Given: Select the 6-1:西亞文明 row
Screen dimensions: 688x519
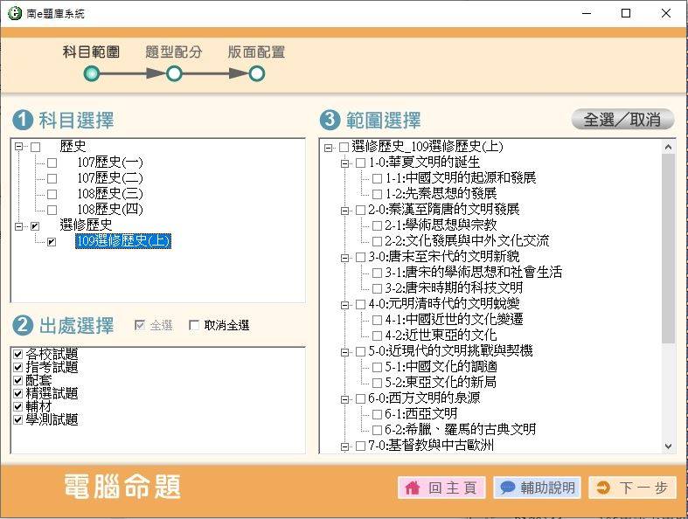Looking at the screenshot, I should (x=420, y=413).
